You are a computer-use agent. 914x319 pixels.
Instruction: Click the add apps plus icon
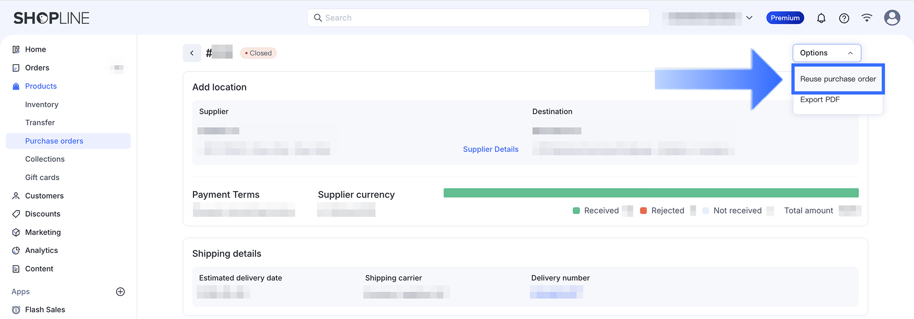(120, 292)
